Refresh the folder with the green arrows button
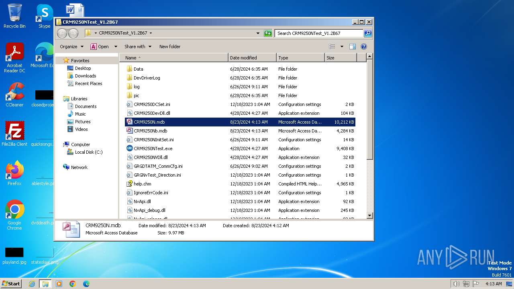This screenshot has height=289, width=514. [268, 33]
